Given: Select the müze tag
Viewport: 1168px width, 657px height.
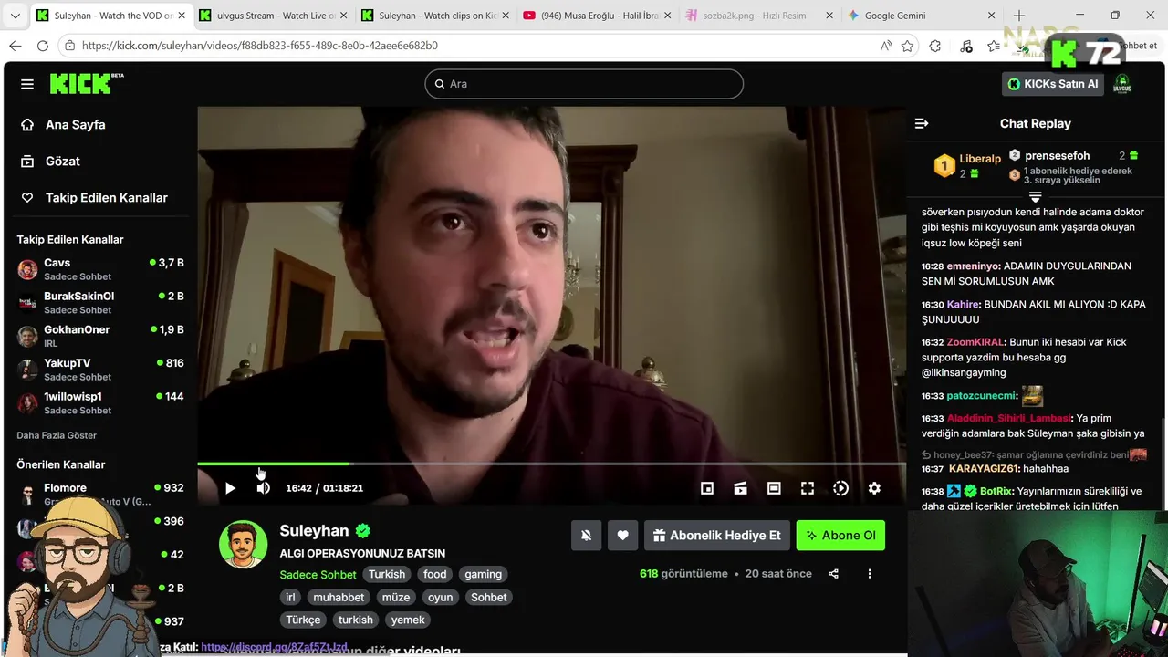Looking at the screenshot, I should click(396, 598).
